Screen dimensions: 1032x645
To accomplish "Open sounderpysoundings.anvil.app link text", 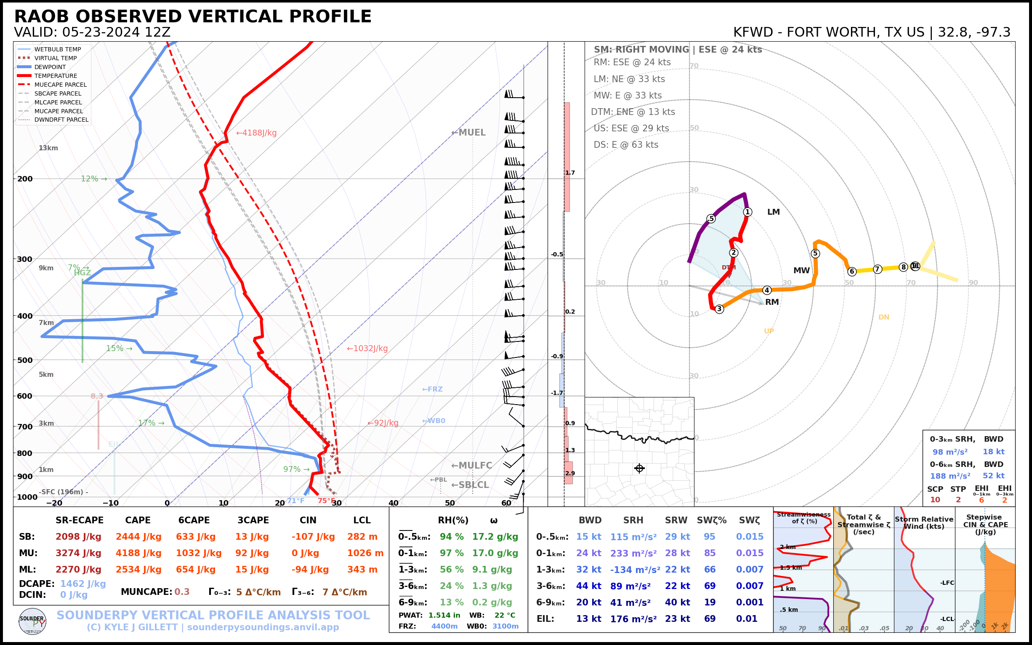I will [263, 627].
